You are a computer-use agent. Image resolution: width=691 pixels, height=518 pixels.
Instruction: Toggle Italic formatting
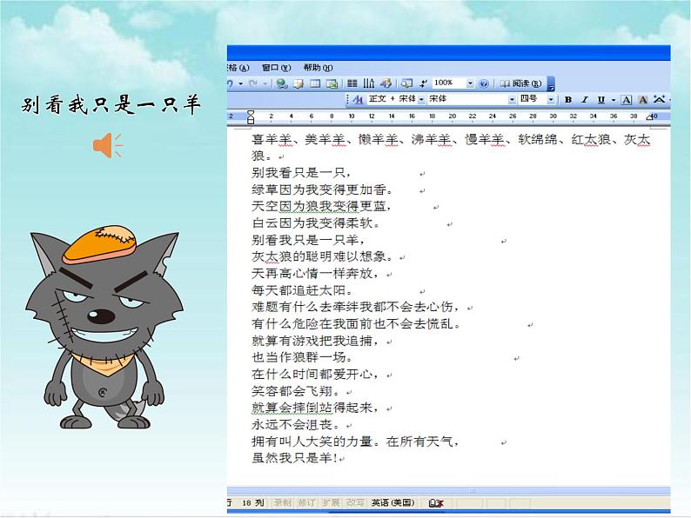coord(585,100)
